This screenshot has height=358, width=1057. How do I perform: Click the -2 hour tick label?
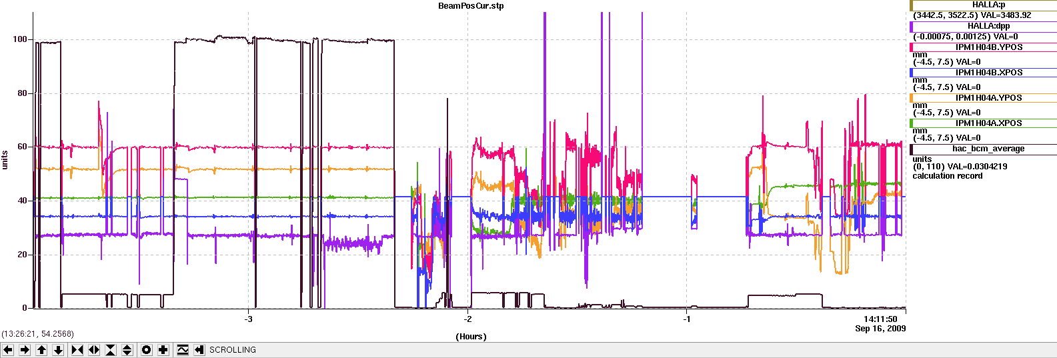tap(467, 319)
